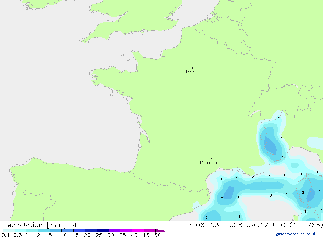
Task: Select the 30–35 mm purple legend swatch
Action: click(x=115, y=231)
